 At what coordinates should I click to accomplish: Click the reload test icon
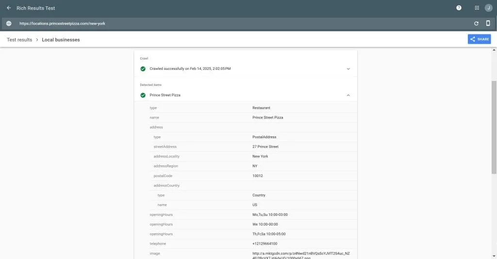tap(476, 23)
